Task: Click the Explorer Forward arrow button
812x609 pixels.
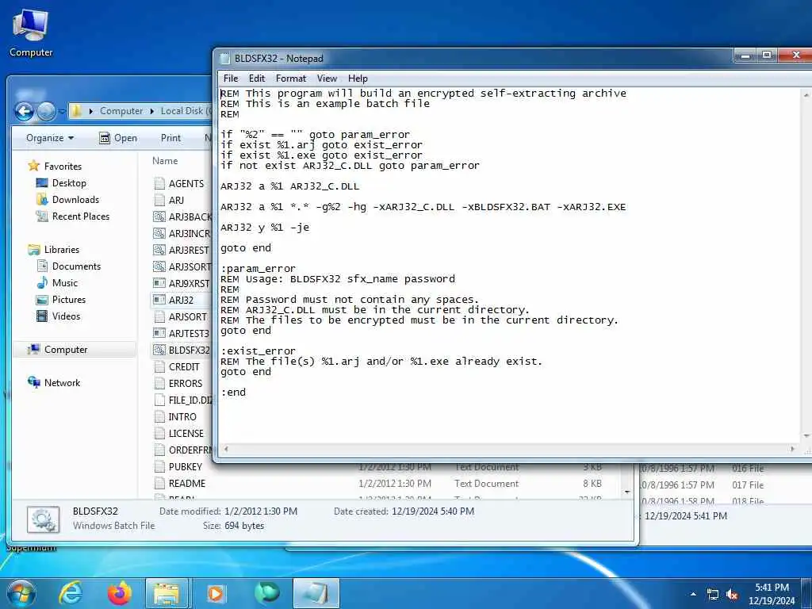Action: click(x=46, y=111)
